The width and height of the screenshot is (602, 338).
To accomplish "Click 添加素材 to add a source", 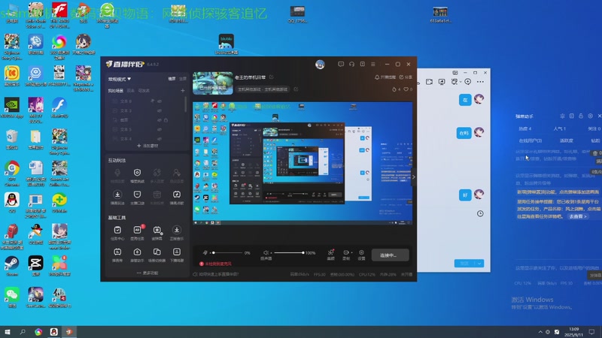I will click(x=147, y=146).
